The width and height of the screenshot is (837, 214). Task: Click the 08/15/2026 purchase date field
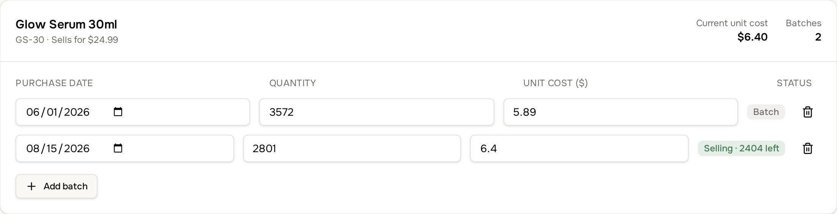tap(125, 148)
